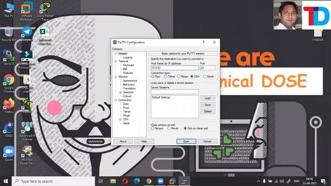Image resolution: width=331 pixels, height=186 pixels.
Task: Click the Delete session button
Action: pyautogui.click(x=207, y=112)
